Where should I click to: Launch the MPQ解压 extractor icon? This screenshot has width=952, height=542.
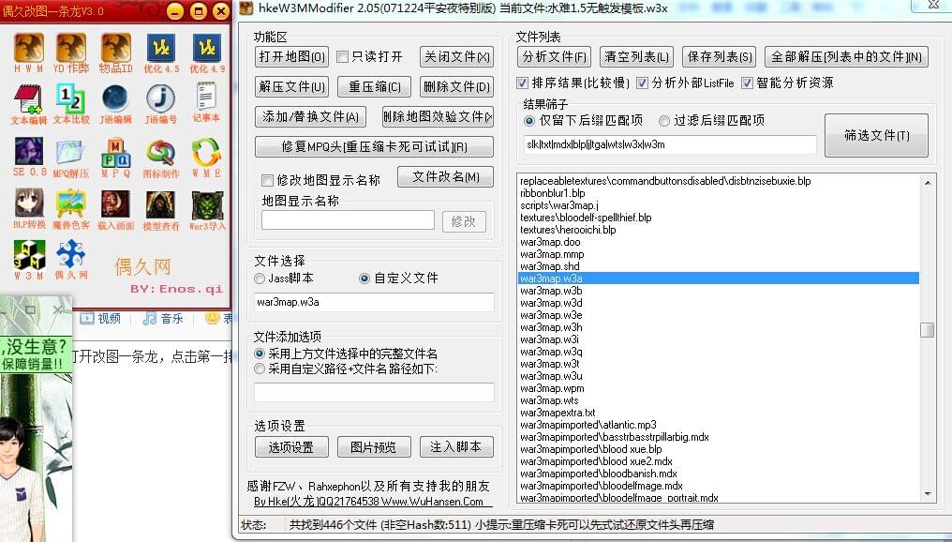point(71,153)
